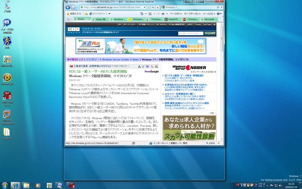The height and width of the screenshot is (189, 302).
Task: Open the VMware Workstation desktop icon
Action: 7,117
